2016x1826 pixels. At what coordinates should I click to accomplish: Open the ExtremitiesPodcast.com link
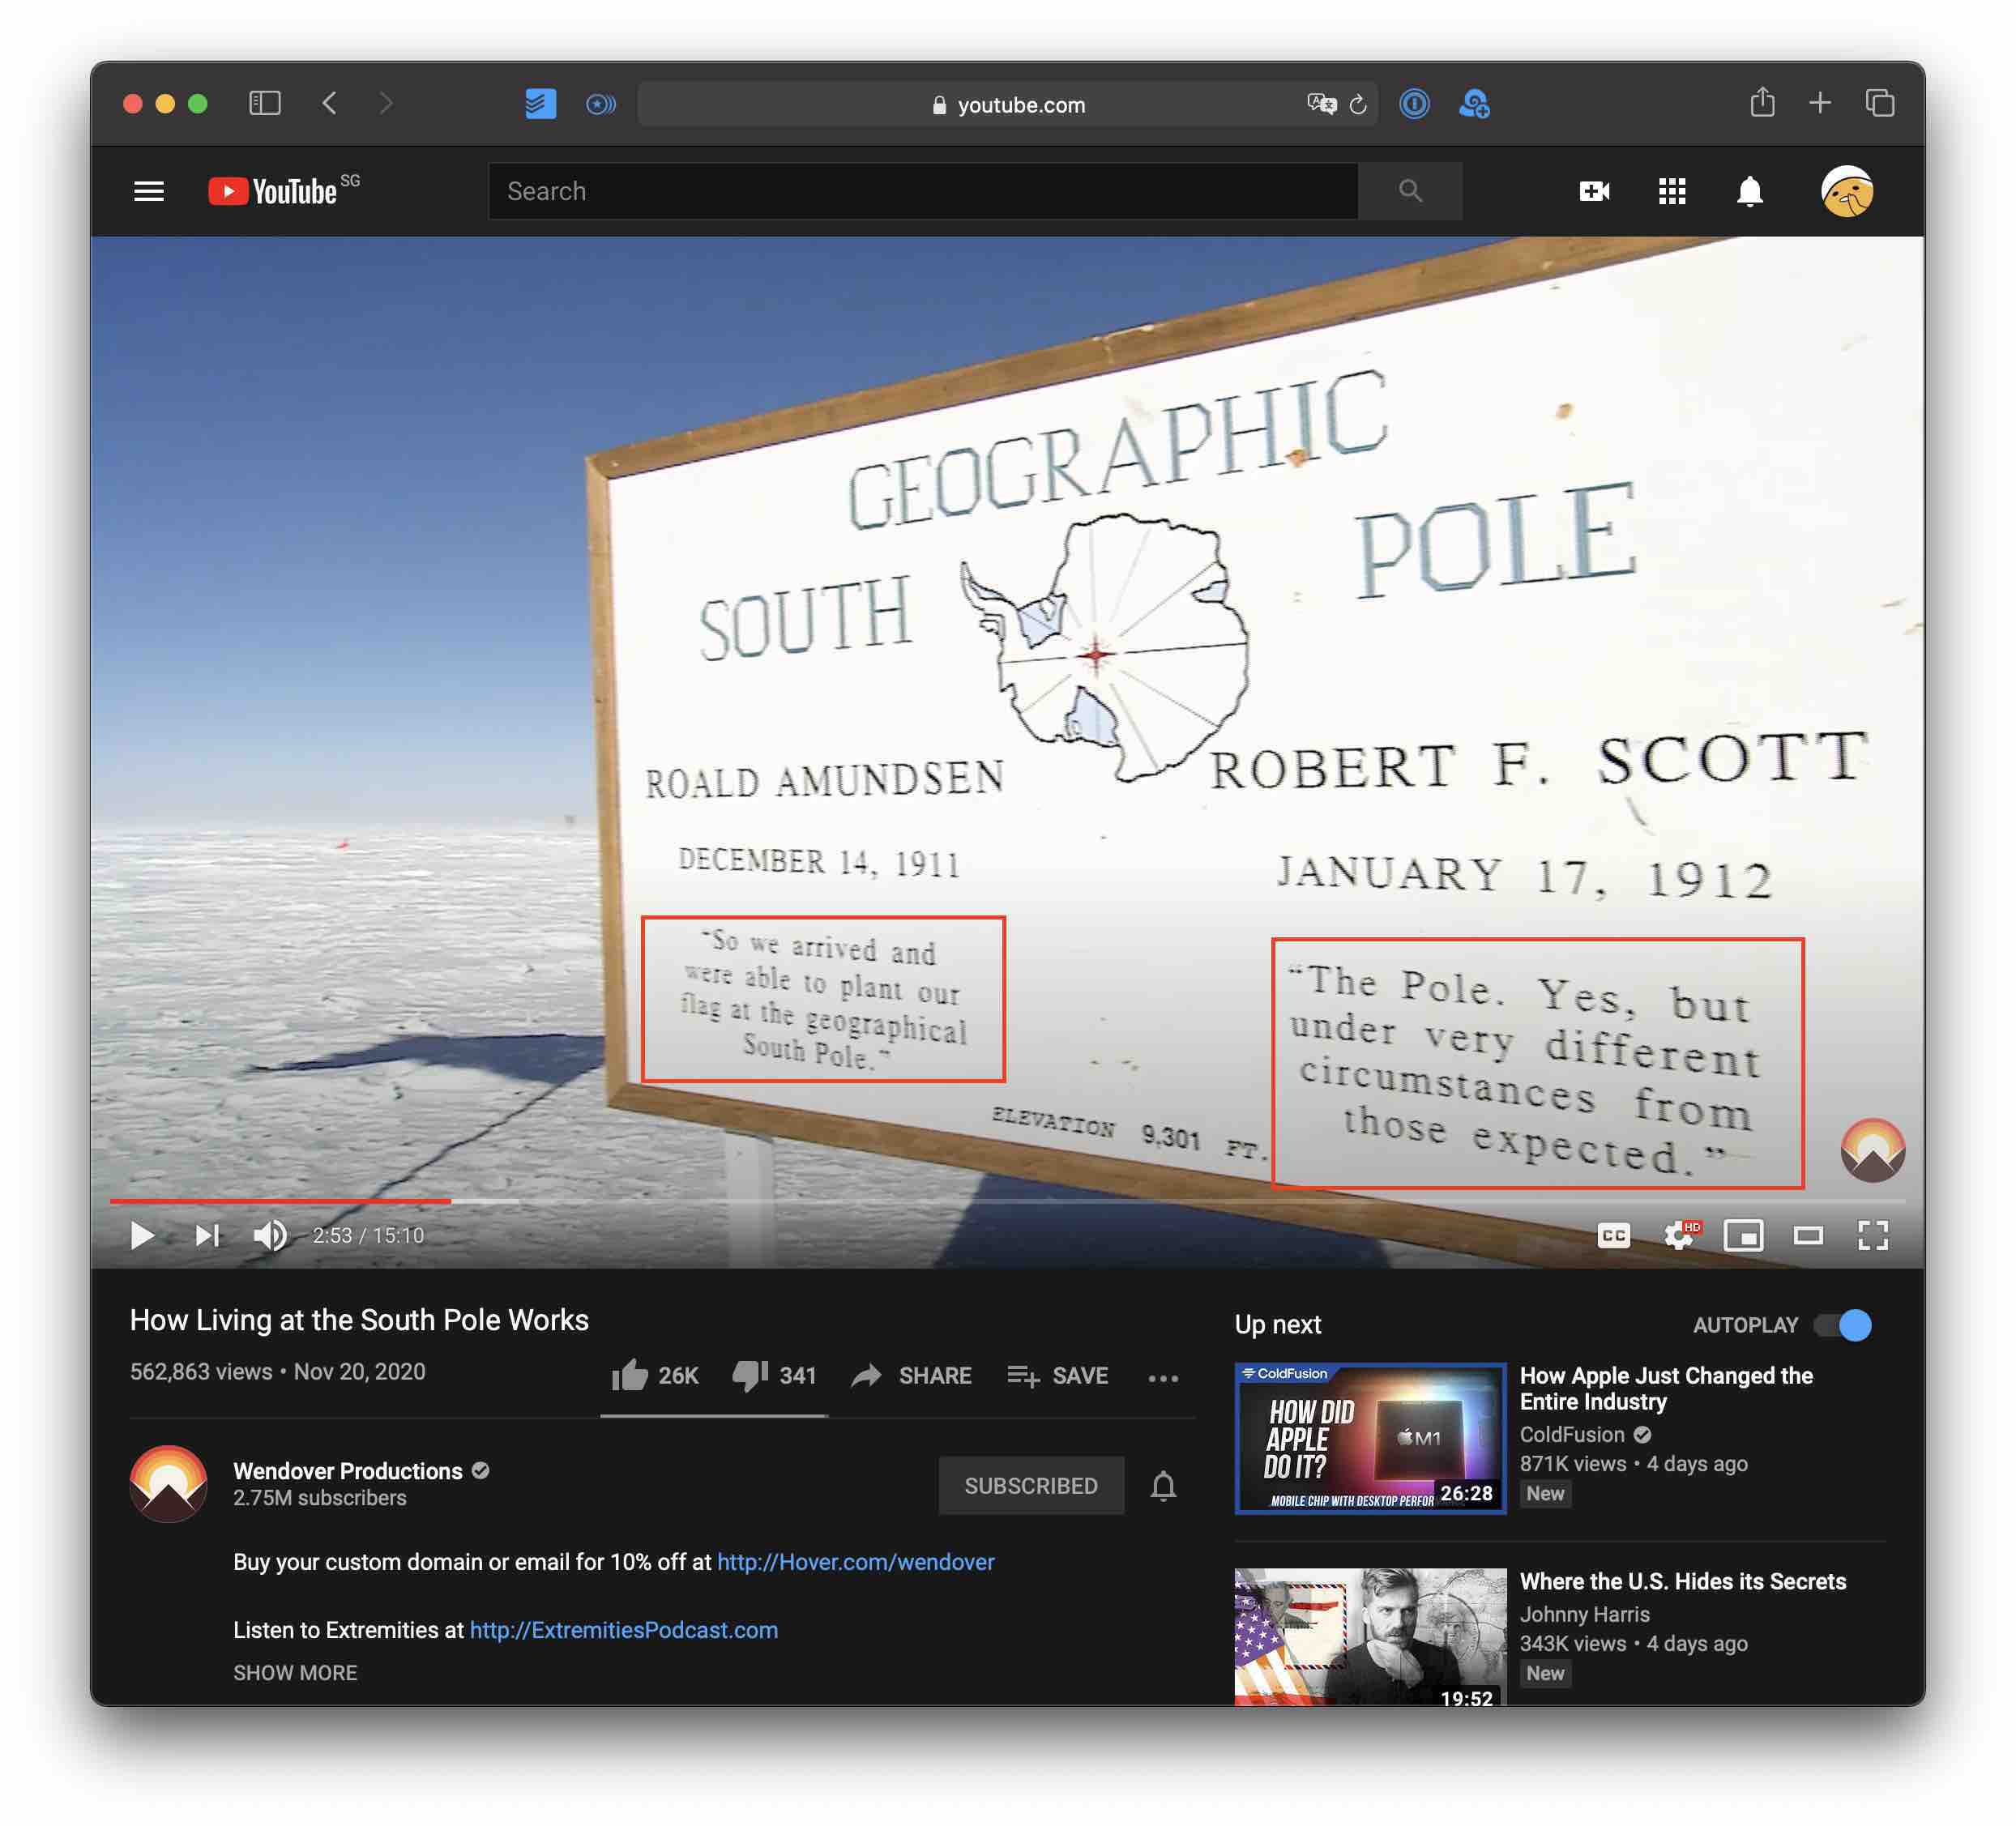click(624, 1630)
